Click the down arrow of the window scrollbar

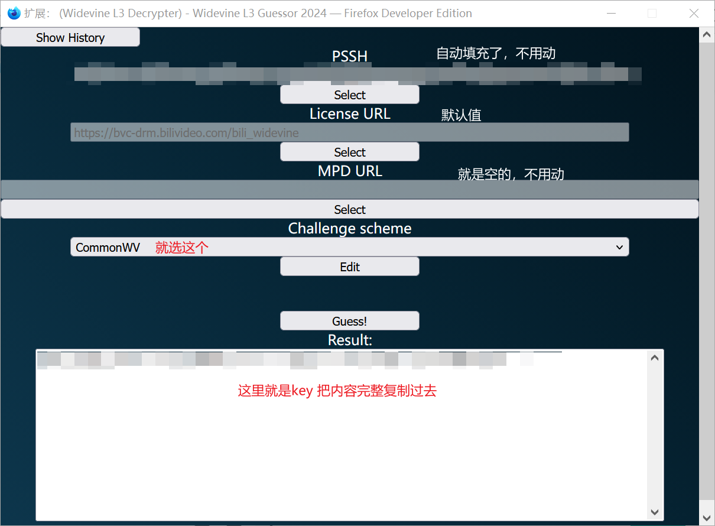click(x=707, y=517)
